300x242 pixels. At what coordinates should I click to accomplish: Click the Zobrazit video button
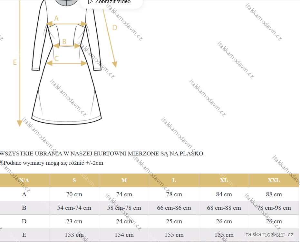coord(111,2)
